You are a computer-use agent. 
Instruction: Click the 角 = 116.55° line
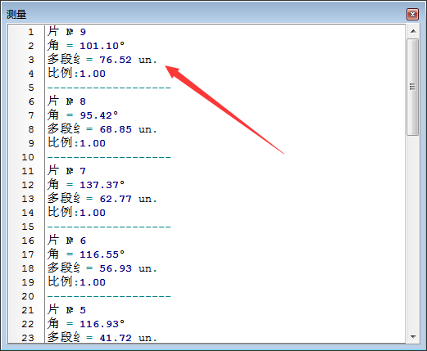click(86, 254)
